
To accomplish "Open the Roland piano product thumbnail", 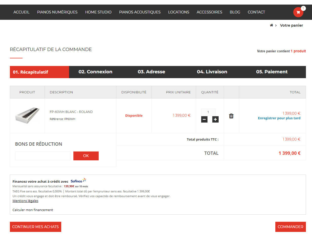I will [x=27, y=116].
